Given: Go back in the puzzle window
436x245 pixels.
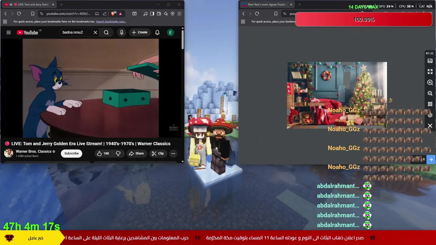Looking at the screenshot, I should 243,14.
